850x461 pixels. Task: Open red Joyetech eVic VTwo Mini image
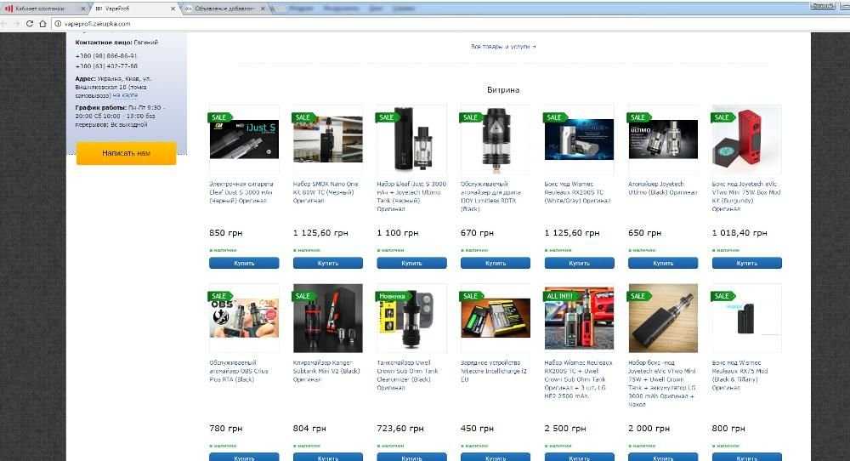click(x=746, y=139)
